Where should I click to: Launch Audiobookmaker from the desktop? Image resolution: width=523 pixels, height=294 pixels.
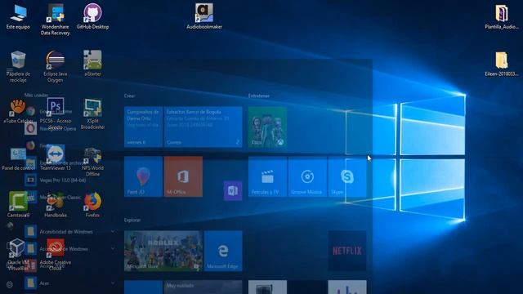click(x=204, y=16)
